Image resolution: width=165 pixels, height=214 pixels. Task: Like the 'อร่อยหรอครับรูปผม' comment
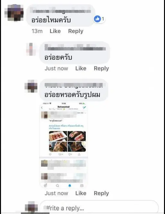tap(81, 193)
